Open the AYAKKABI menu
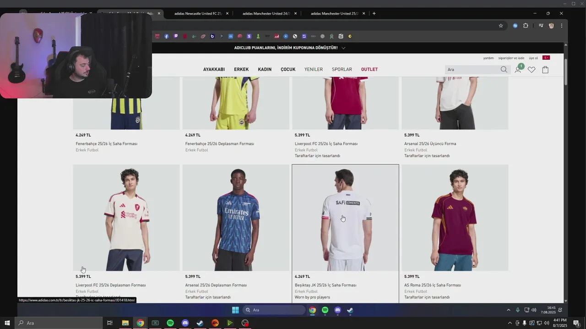Viewport: 586px width, 329px height. (214, 69)
